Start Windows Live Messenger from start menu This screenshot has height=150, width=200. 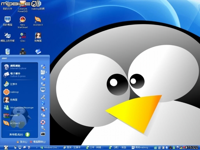pos(19,107)
